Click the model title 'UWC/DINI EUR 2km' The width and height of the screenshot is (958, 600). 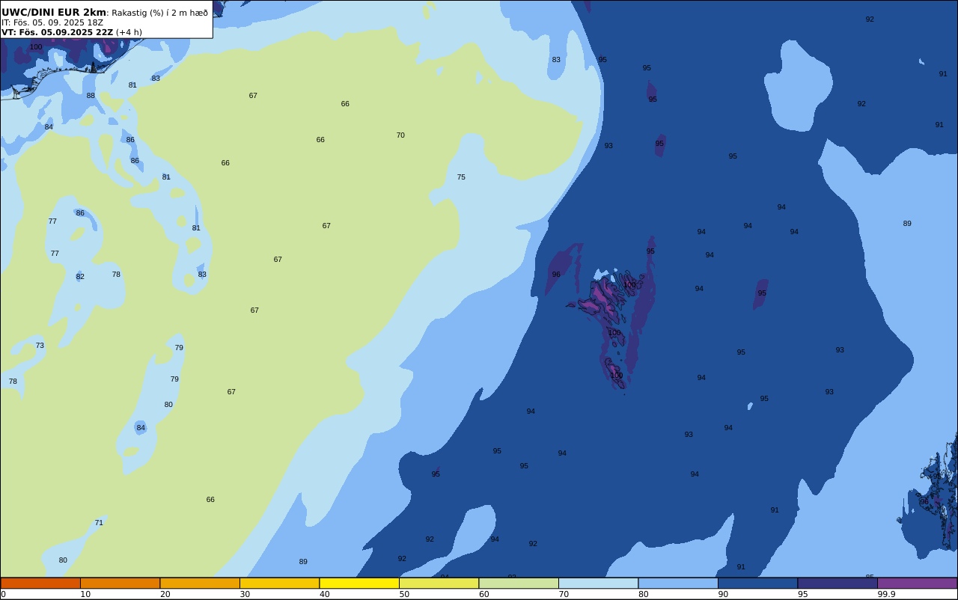coord(54,13)
